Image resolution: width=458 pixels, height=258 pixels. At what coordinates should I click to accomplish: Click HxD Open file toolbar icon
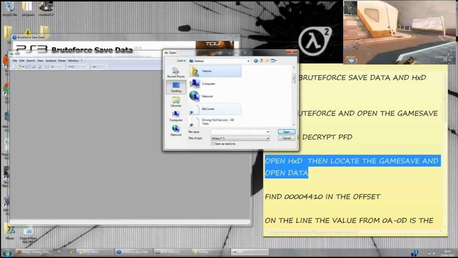coord(19,67)
